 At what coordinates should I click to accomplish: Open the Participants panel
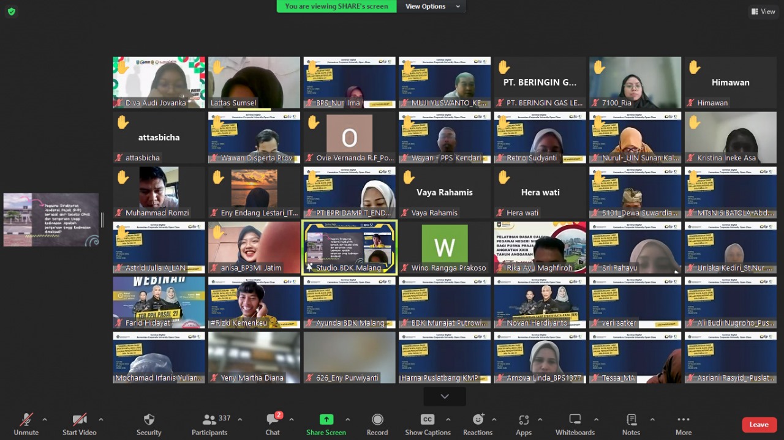[209, 420]
